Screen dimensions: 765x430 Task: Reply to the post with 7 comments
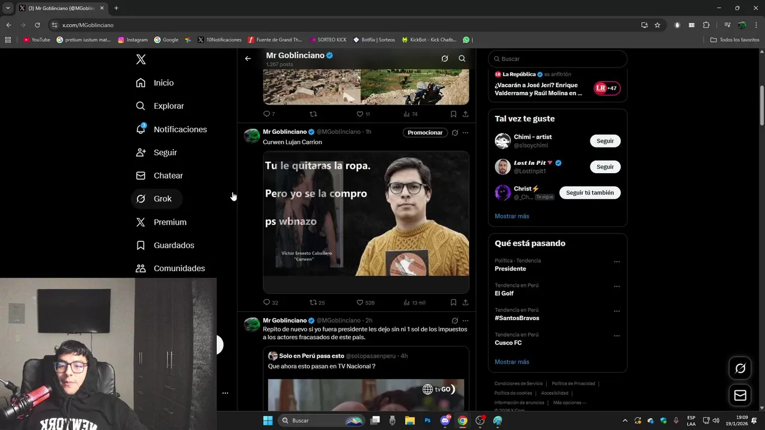pos(269,114)
